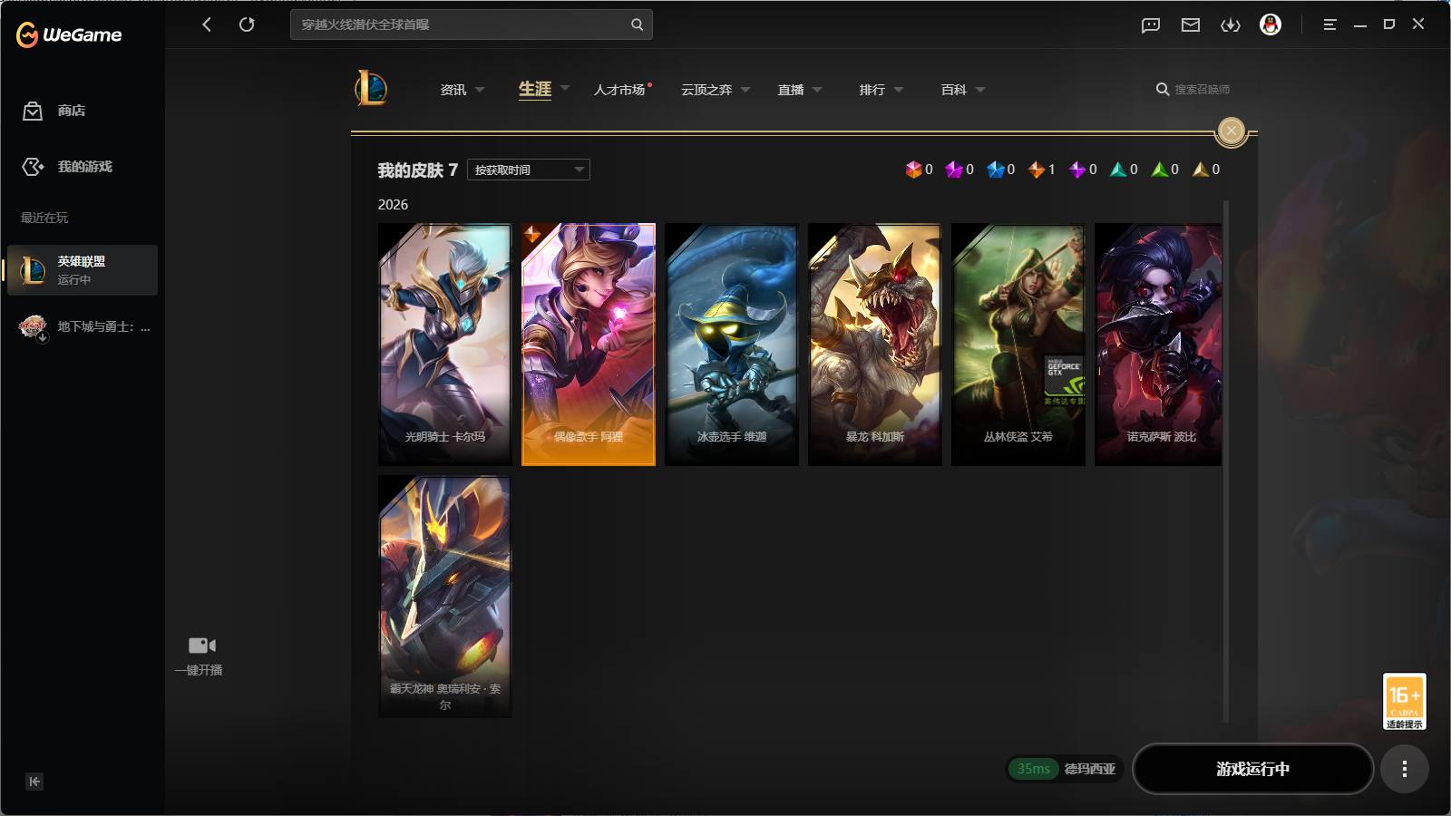Click the green triangle counter icon

click(x=1159, y=170)
